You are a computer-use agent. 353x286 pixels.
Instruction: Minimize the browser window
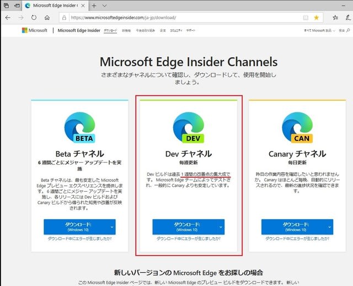(344, 6)
